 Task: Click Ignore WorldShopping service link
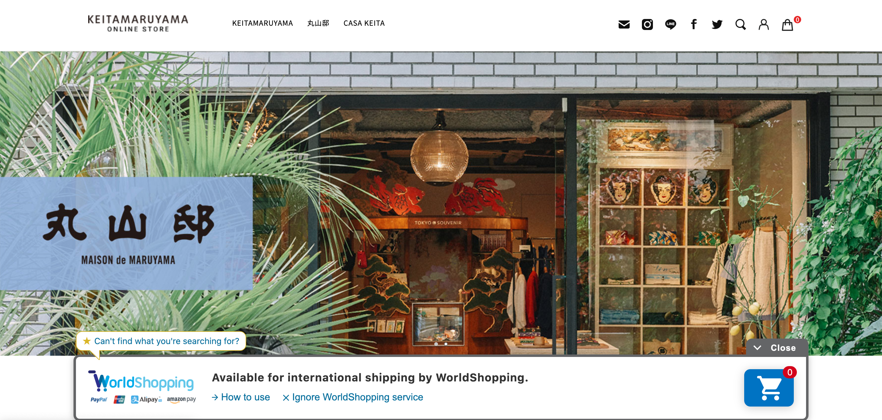tap(353, 397)
